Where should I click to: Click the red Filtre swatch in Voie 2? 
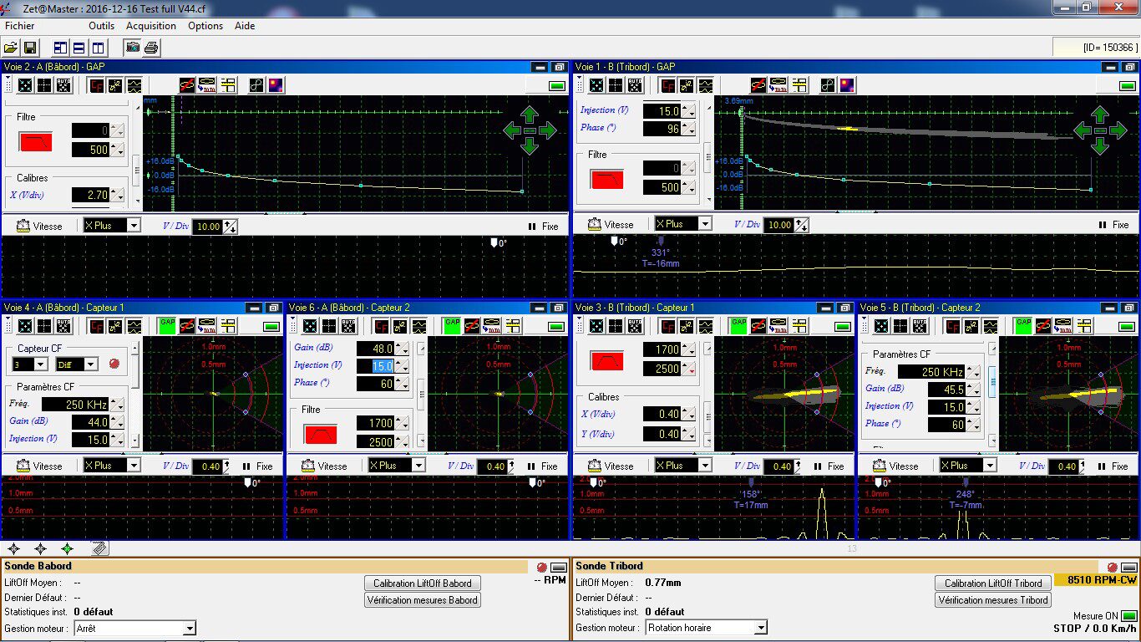35,142
